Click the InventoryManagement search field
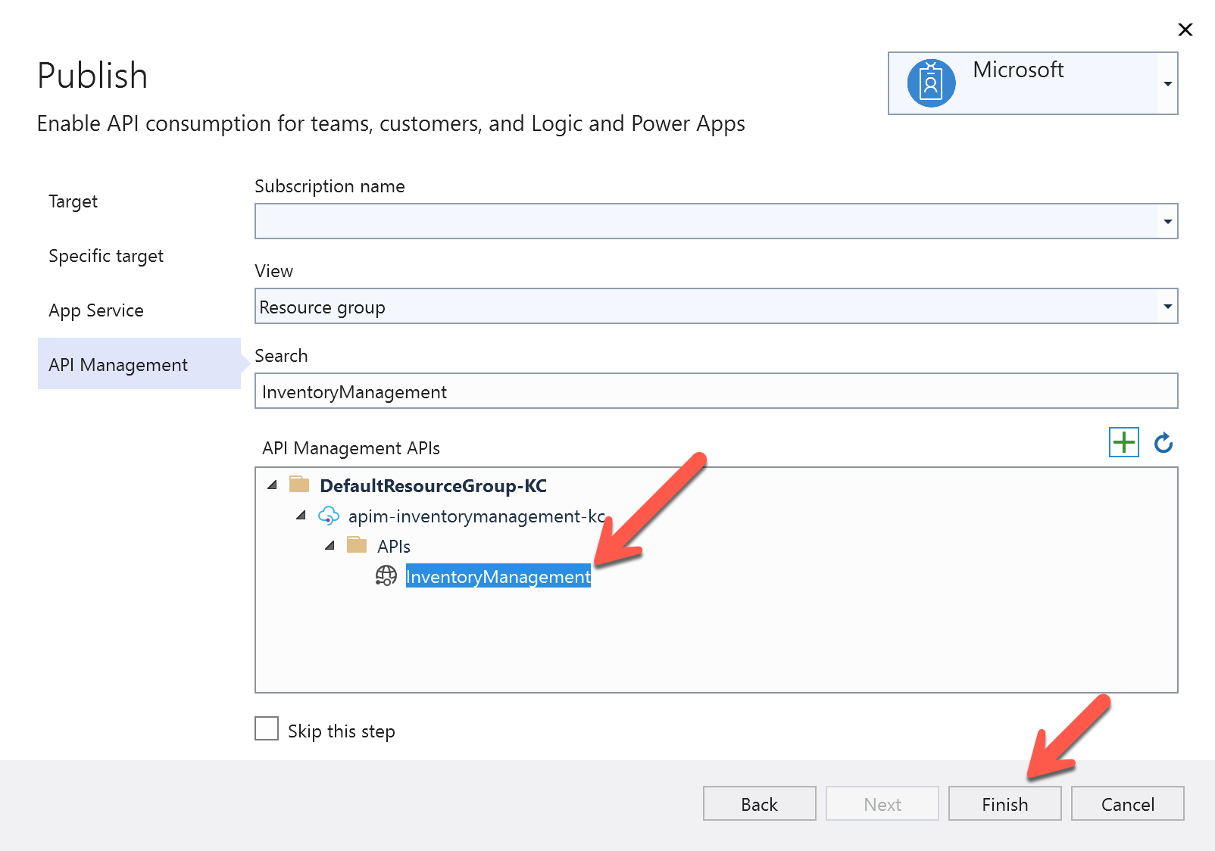This screenshot has height=851, width=1215. (x=716, y=391)
